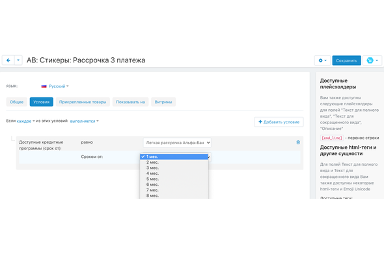Switch to the Витрины tab
384x254 pixels.
point(163,102)
